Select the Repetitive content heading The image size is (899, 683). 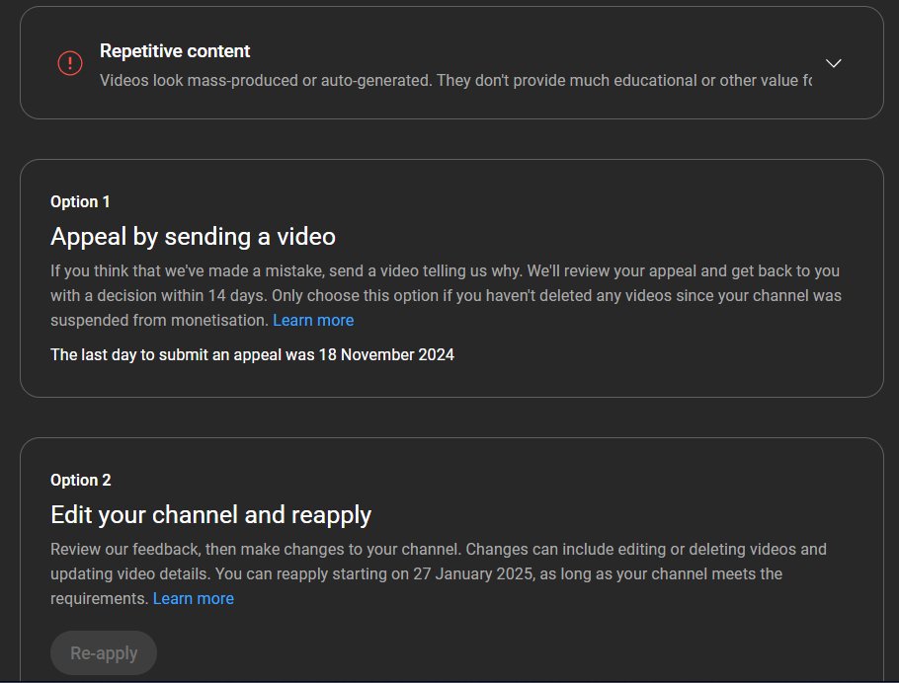point(175,51)
